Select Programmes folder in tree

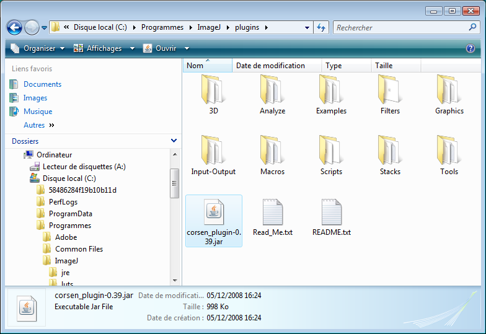coord(69,226)
